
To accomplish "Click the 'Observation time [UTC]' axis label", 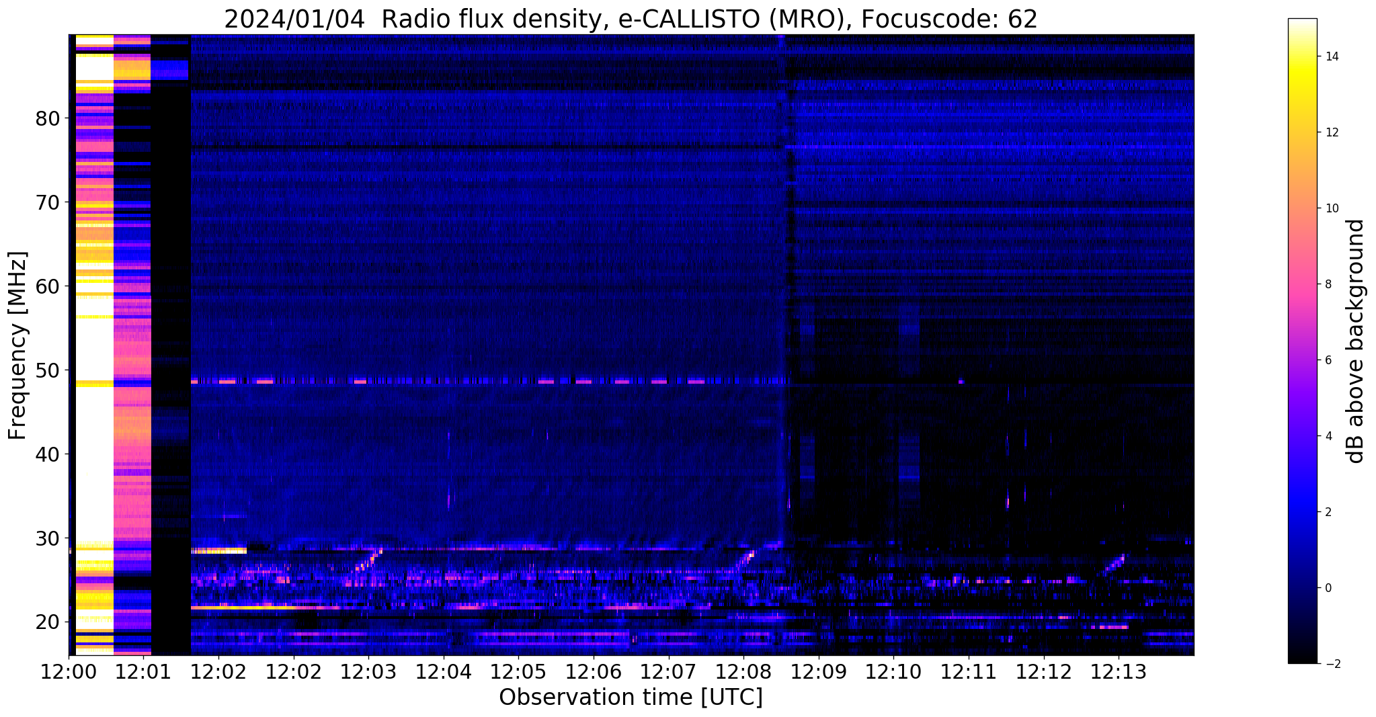I will (x=631, y=697).
